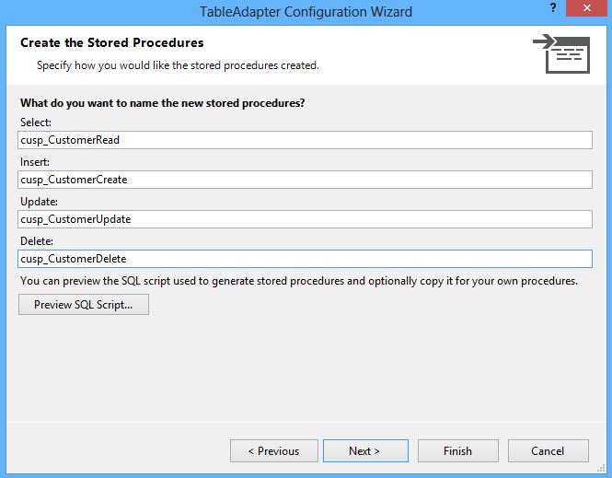Click the stored procedure wizard icon in header

[x=560, y=53]
